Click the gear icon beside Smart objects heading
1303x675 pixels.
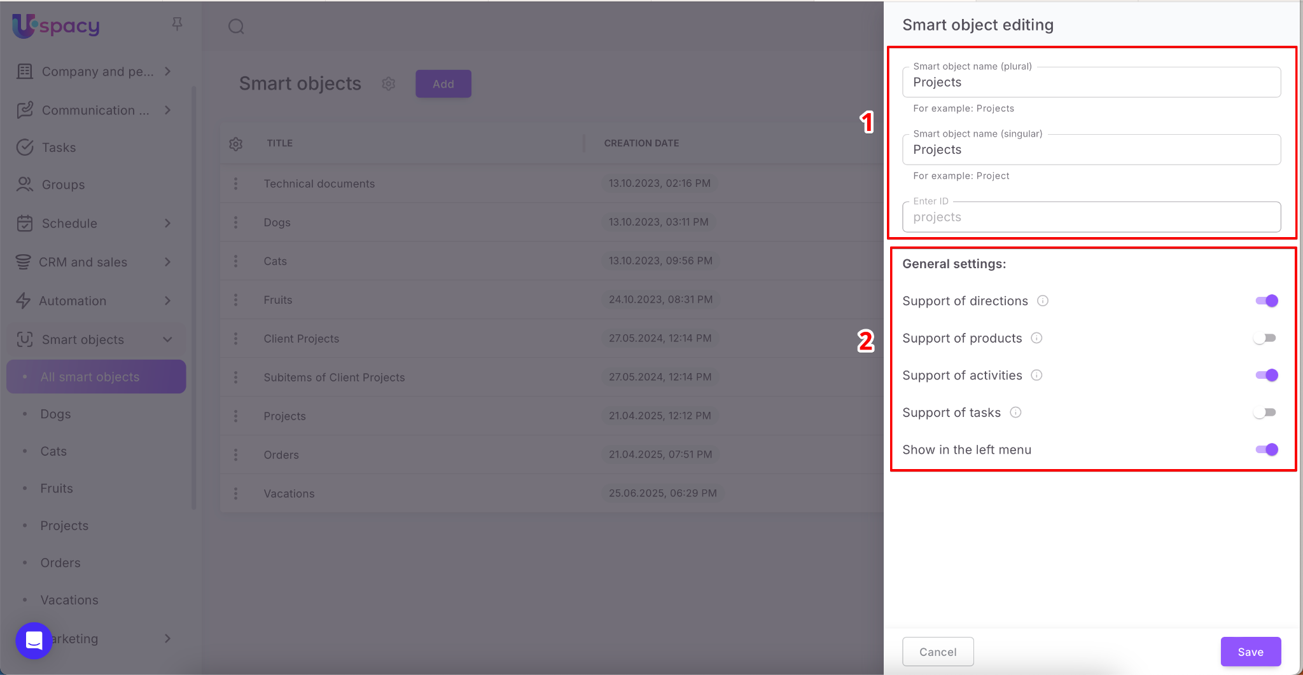click(x=389, y=84)
